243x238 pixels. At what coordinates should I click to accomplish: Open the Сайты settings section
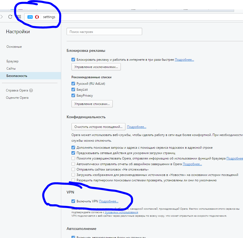(11, 69)
